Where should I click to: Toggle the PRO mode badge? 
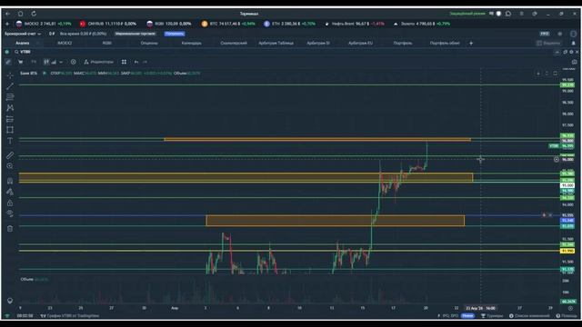click(x=545, y=34)
